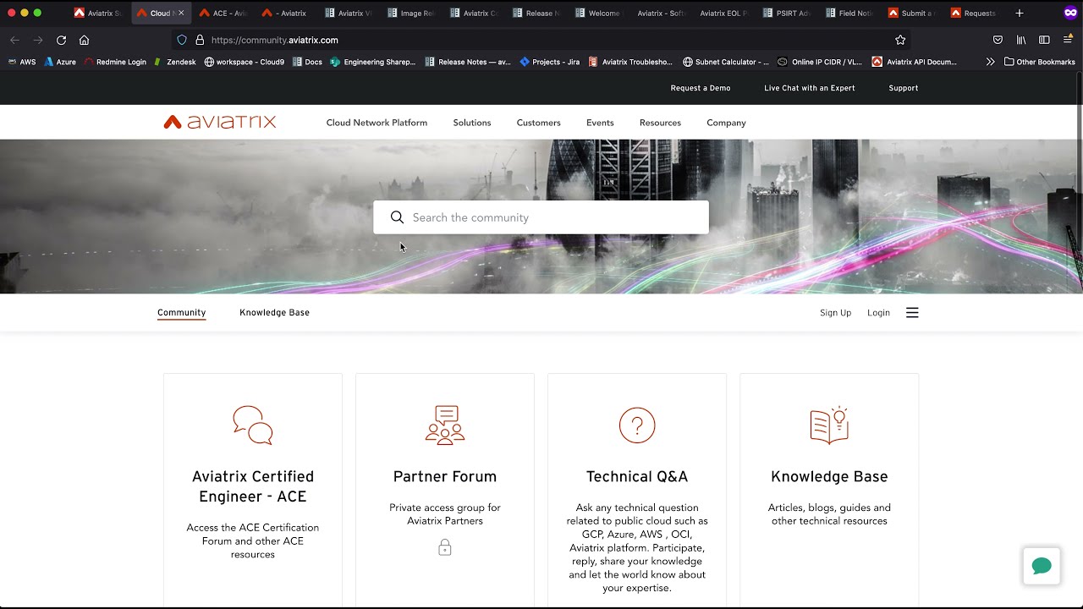Open the Partner Forum card title

445,476
